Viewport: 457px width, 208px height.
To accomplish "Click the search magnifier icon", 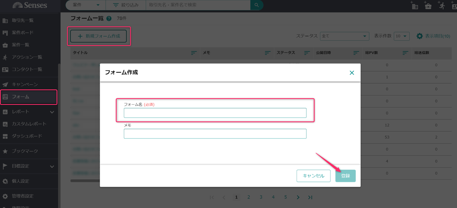I will (x=257, y=5).
